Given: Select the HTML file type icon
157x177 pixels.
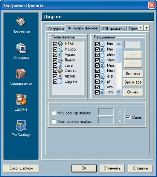Looking at the screenshot, I should pyautogui.click(x=60, y=44).
